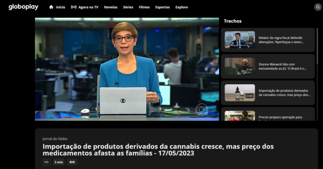
Task: Select 'Importação de produtos derivados' clip title
Action: pos(284,93)
